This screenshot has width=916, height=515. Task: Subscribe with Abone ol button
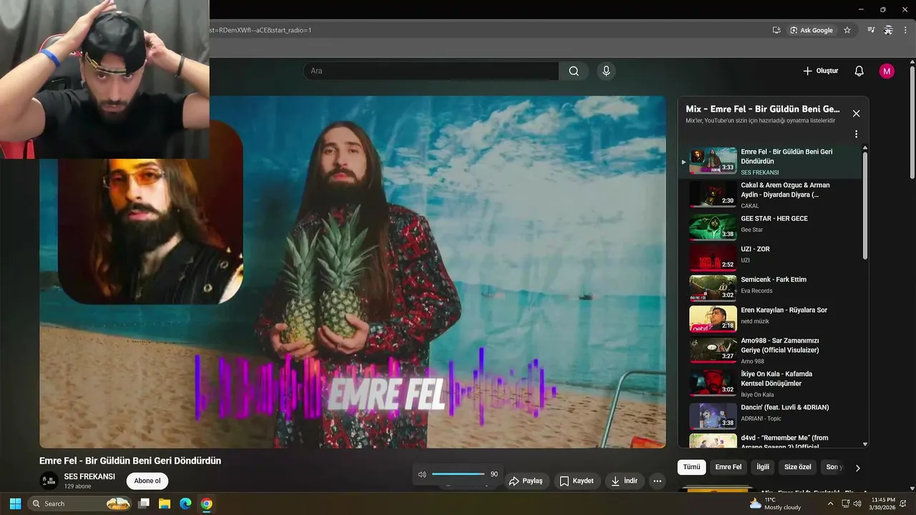click(x=147, y=481)
